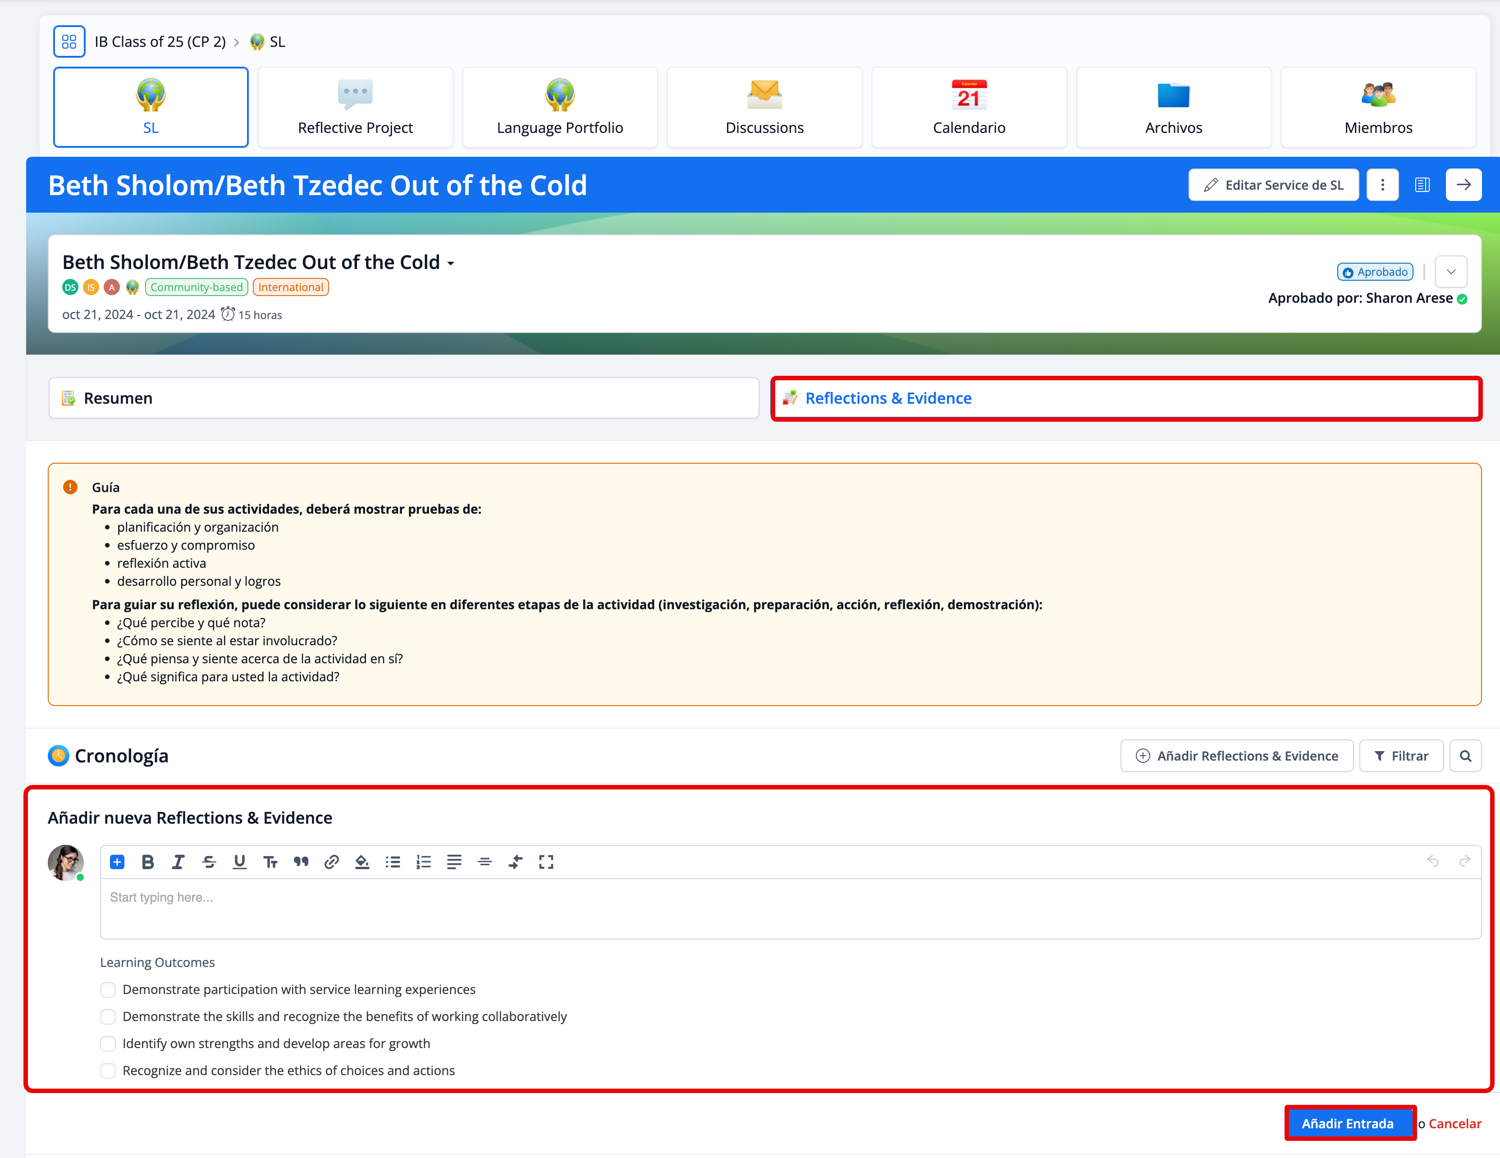Insert a hyperlink with link icon

[332, 862]
